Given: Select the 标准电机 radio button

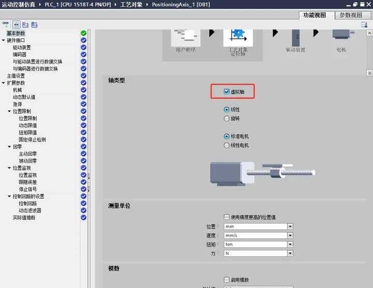Looking at the screenshot, I should 226,137.
